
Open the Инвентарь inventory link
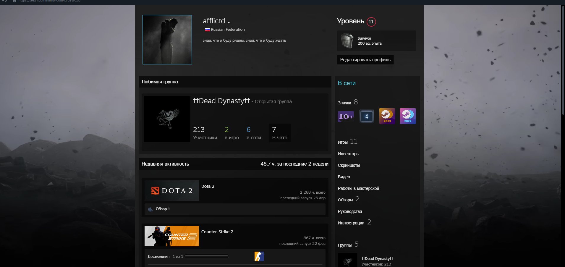point(348,154)
